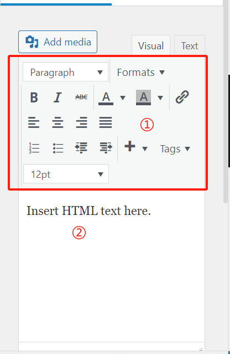Center align the text
230x354 pixels.
[x=57, y=122]
